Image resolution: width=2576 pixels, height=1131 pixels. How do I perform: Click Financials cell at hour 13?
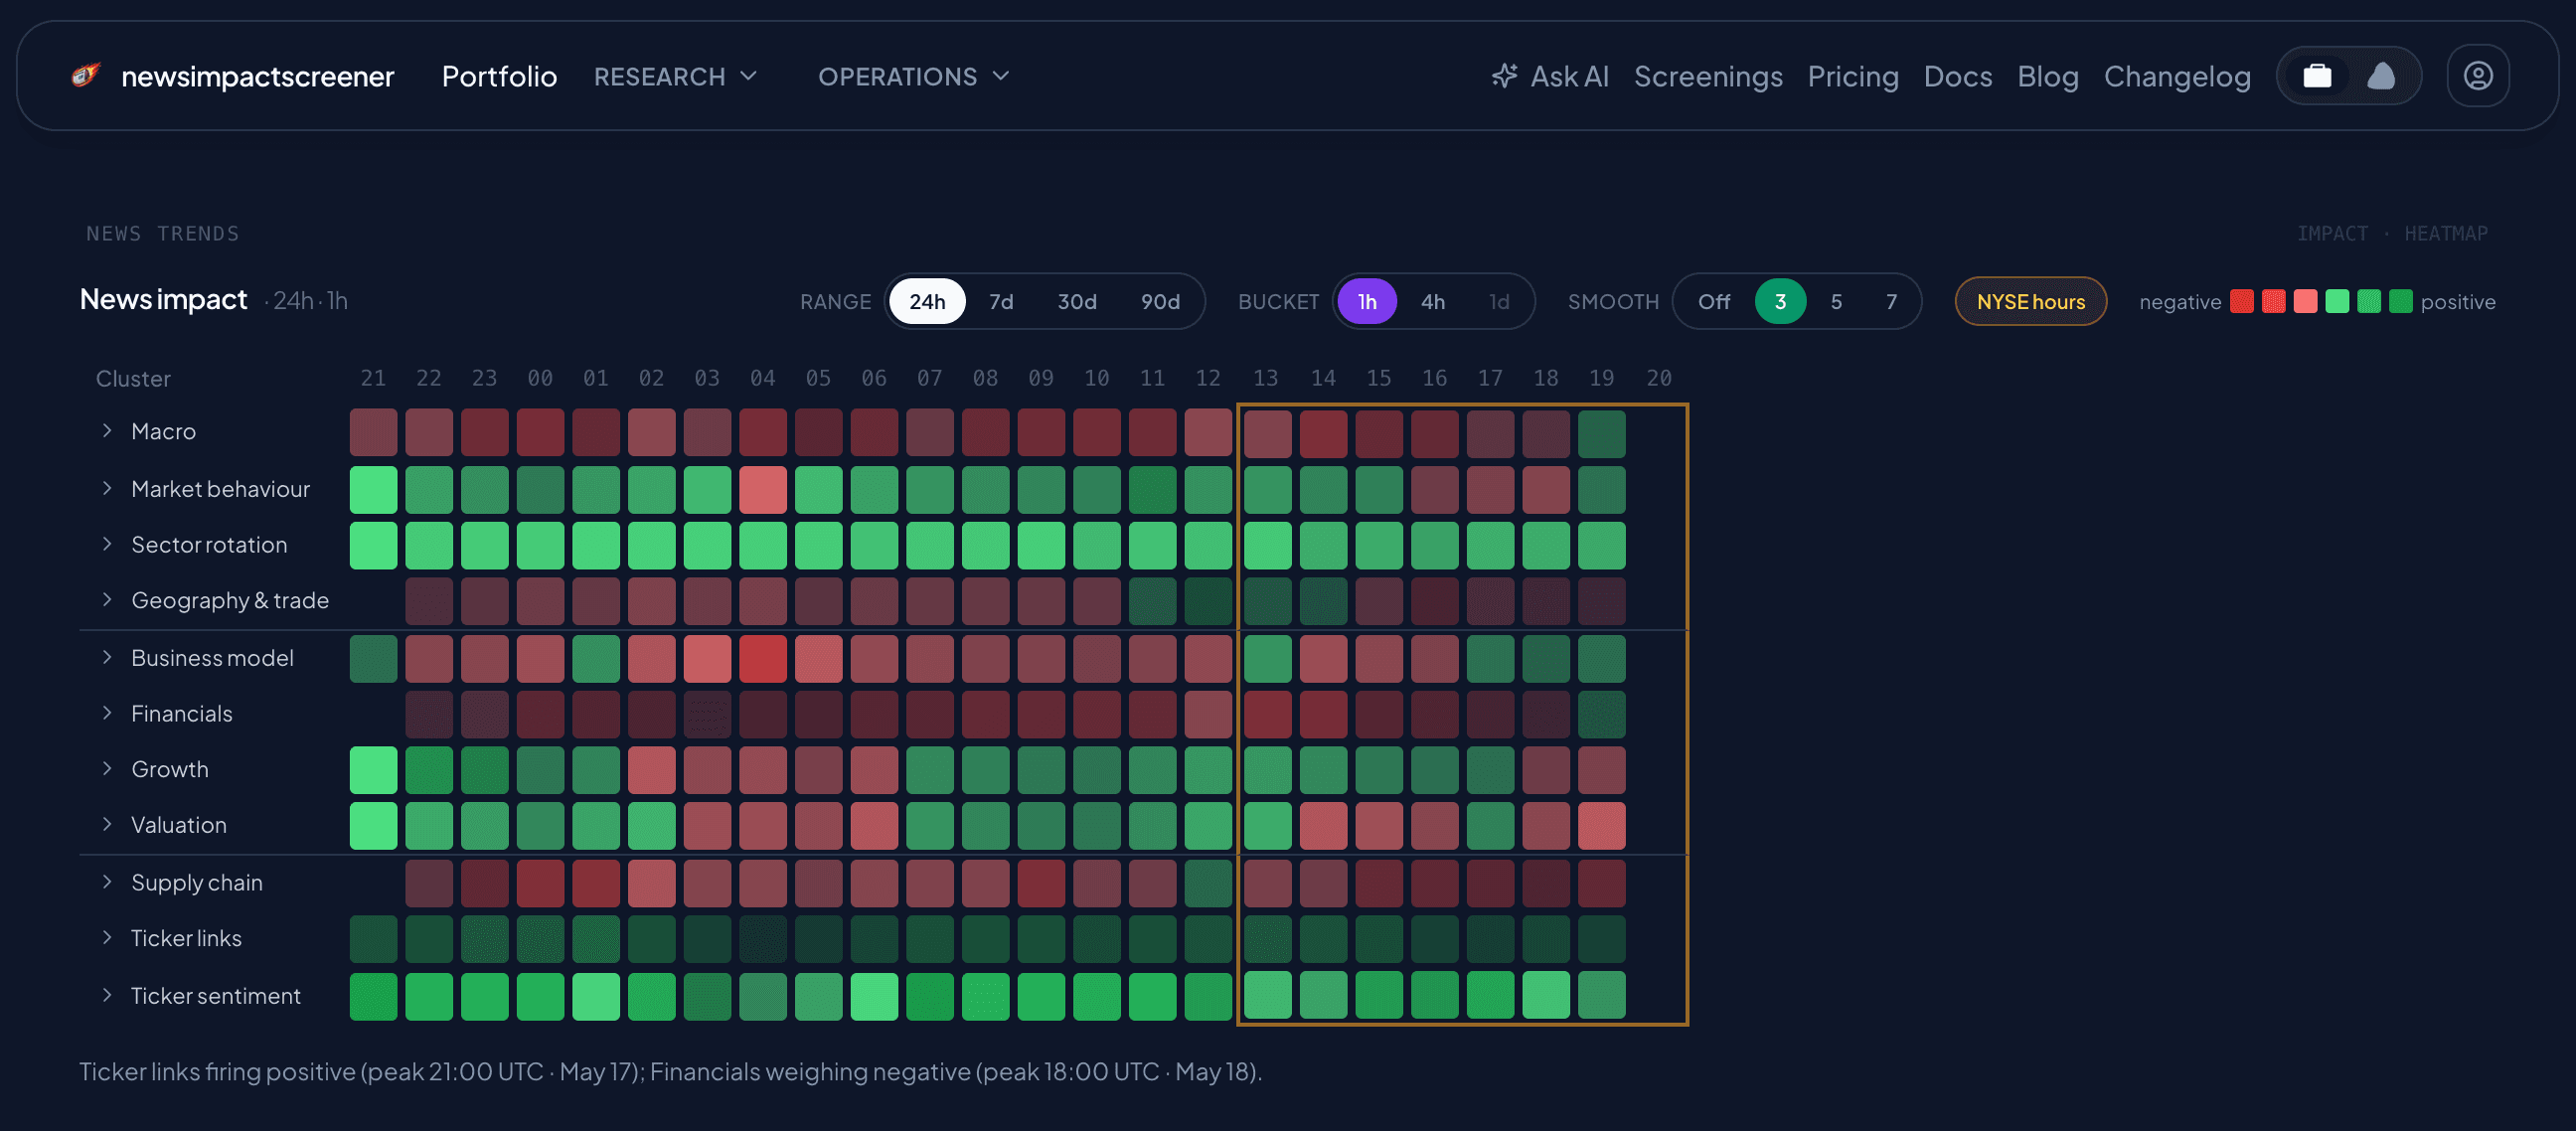click(1267, 715)
